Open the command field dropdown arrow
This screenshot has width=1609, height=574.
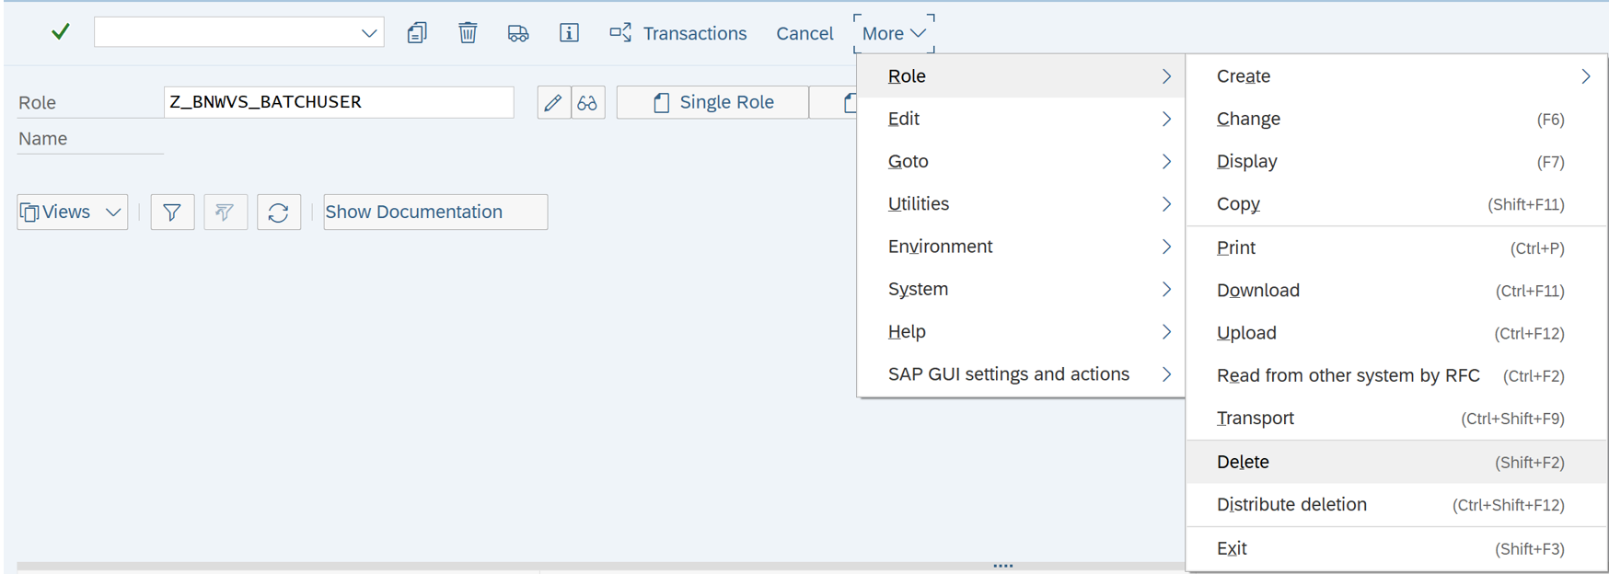tap(369, 33)
